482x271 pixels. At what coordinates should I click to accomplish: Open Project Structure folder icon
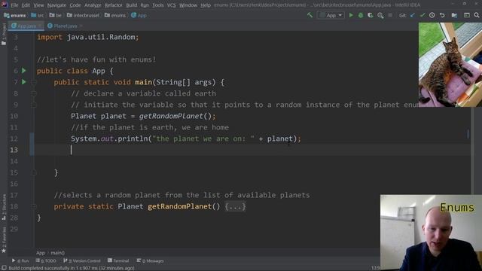454,15
